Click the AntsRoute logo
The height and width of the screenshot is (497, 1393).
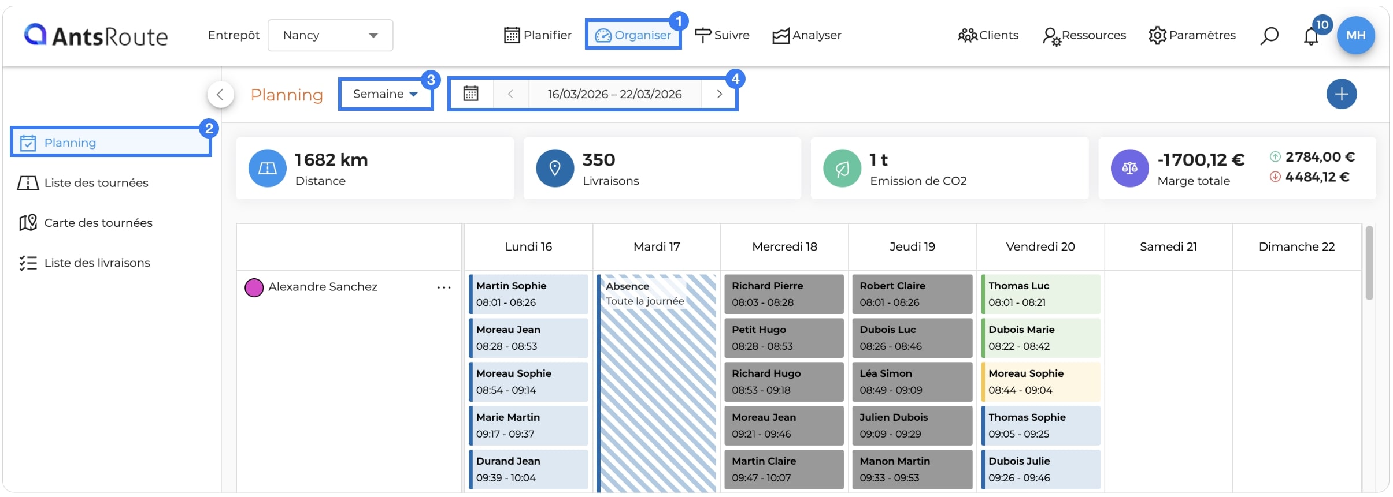tap(96, 36)
